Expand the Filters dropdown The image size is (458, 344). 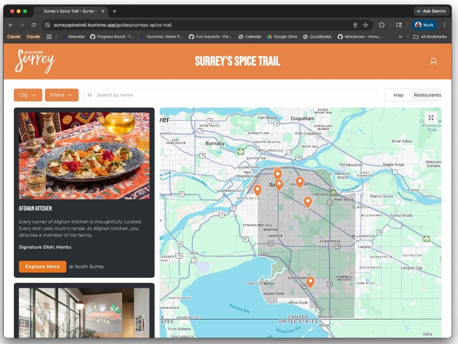62,95
